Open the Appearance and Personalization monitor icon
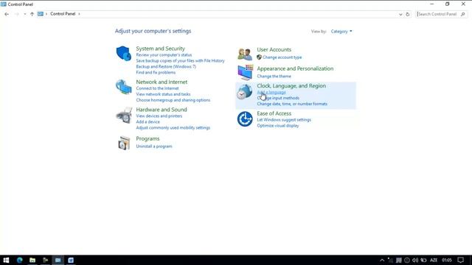 (245, 72)
